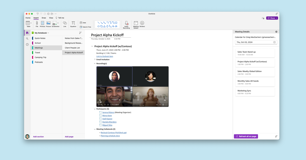Screen dimensions: 306x160
Task: Open the notebooks navigation icon
Action: pyautogui.click(x=27, y=33)
